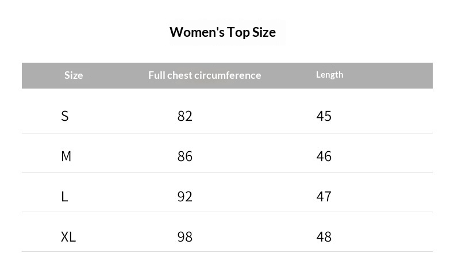This screenshot has height=268, width=454.
Task: Click the M size label
Action: 66,156
